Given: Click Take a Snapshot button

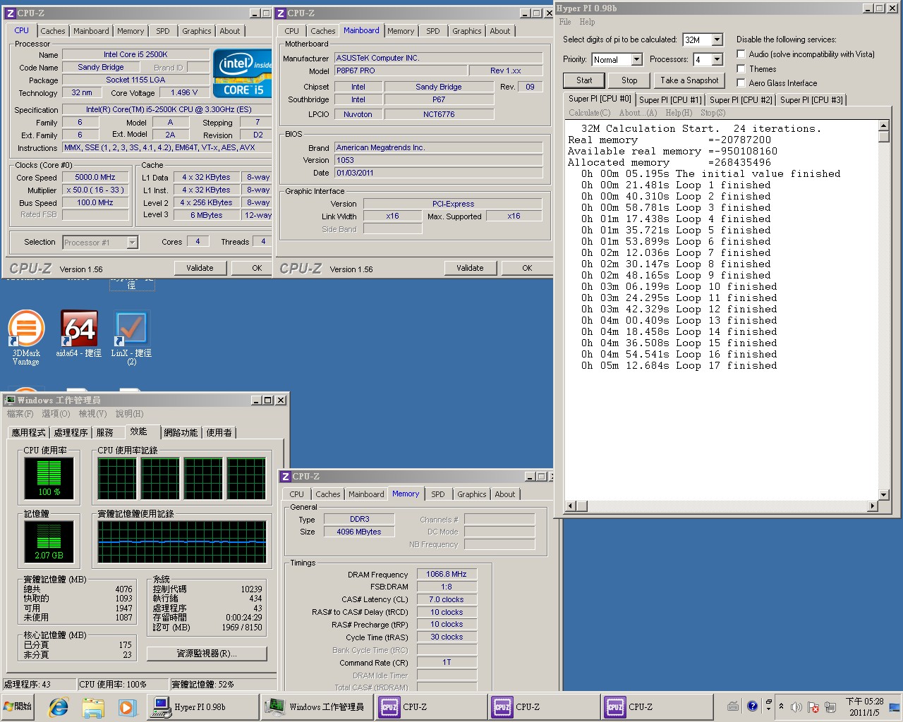Looking at the screenshot, I should point(689,80).
